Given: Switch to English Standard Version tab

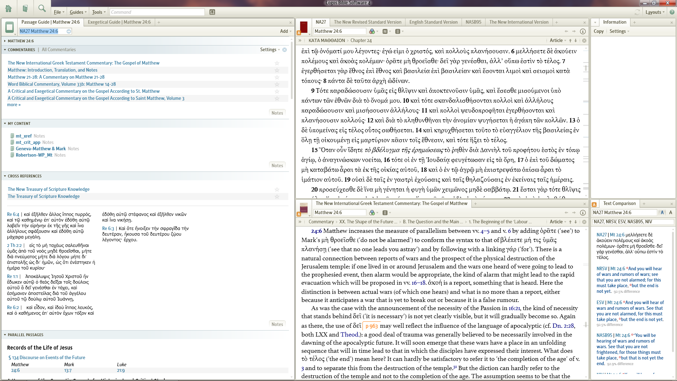Looking at the screenshot, I should pos(433,22).
